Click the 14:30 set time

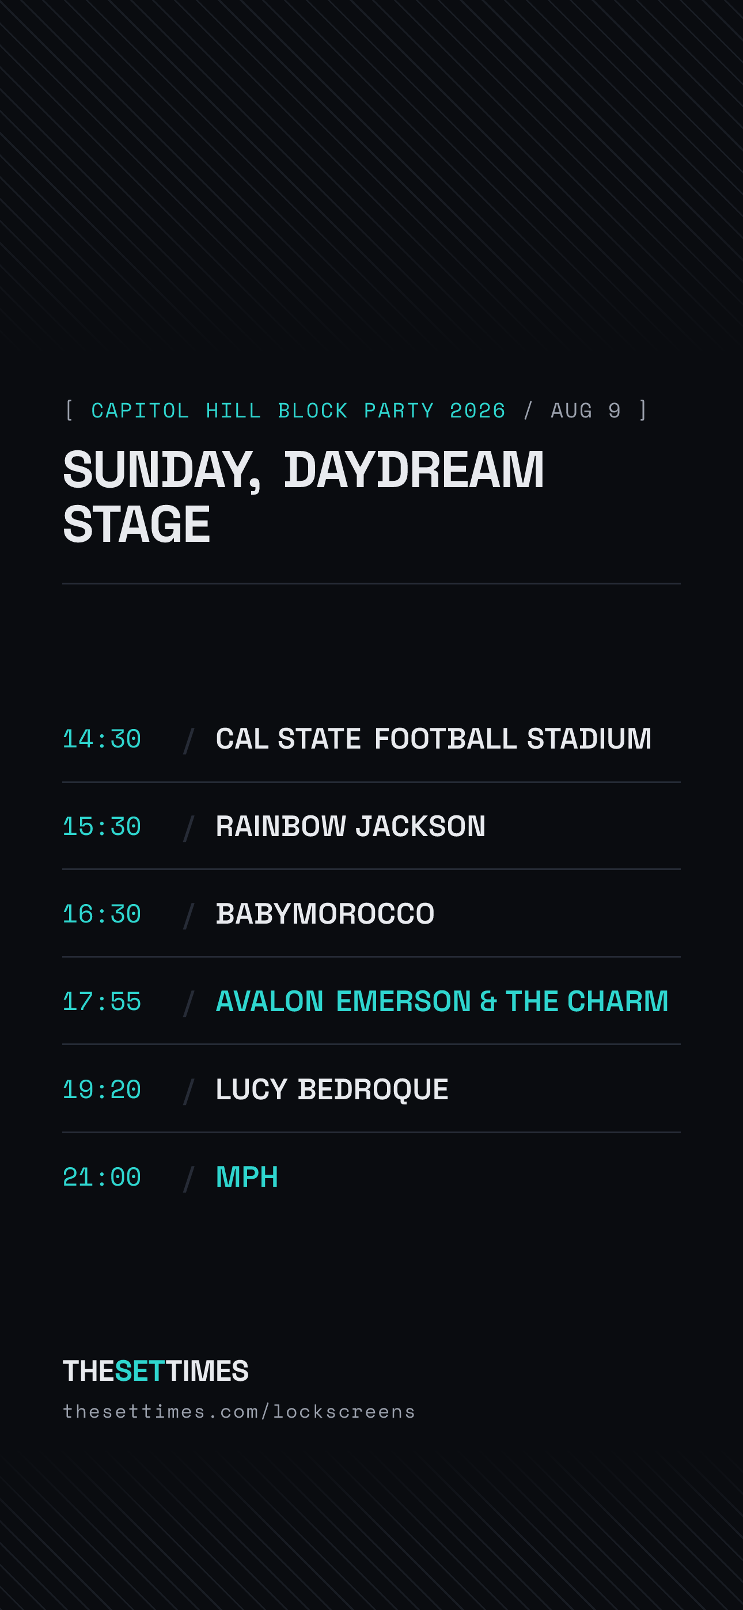[102, 739]
